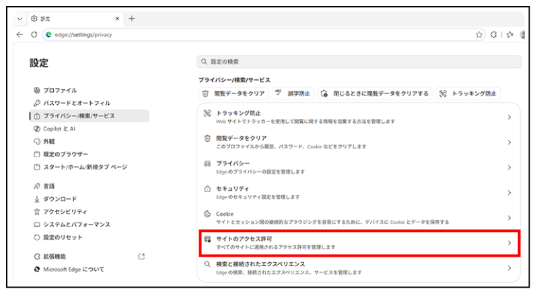535x293 pixels.
Task: Click the cookie icon beside the Cookie row
Action: point(207,214)
